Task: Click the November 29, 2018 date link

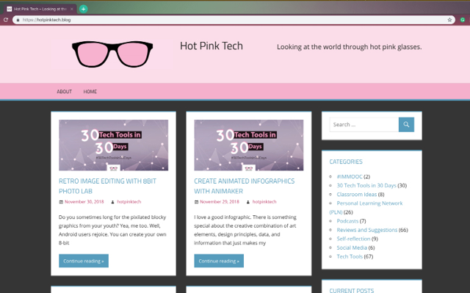Action: pos(220,202)
